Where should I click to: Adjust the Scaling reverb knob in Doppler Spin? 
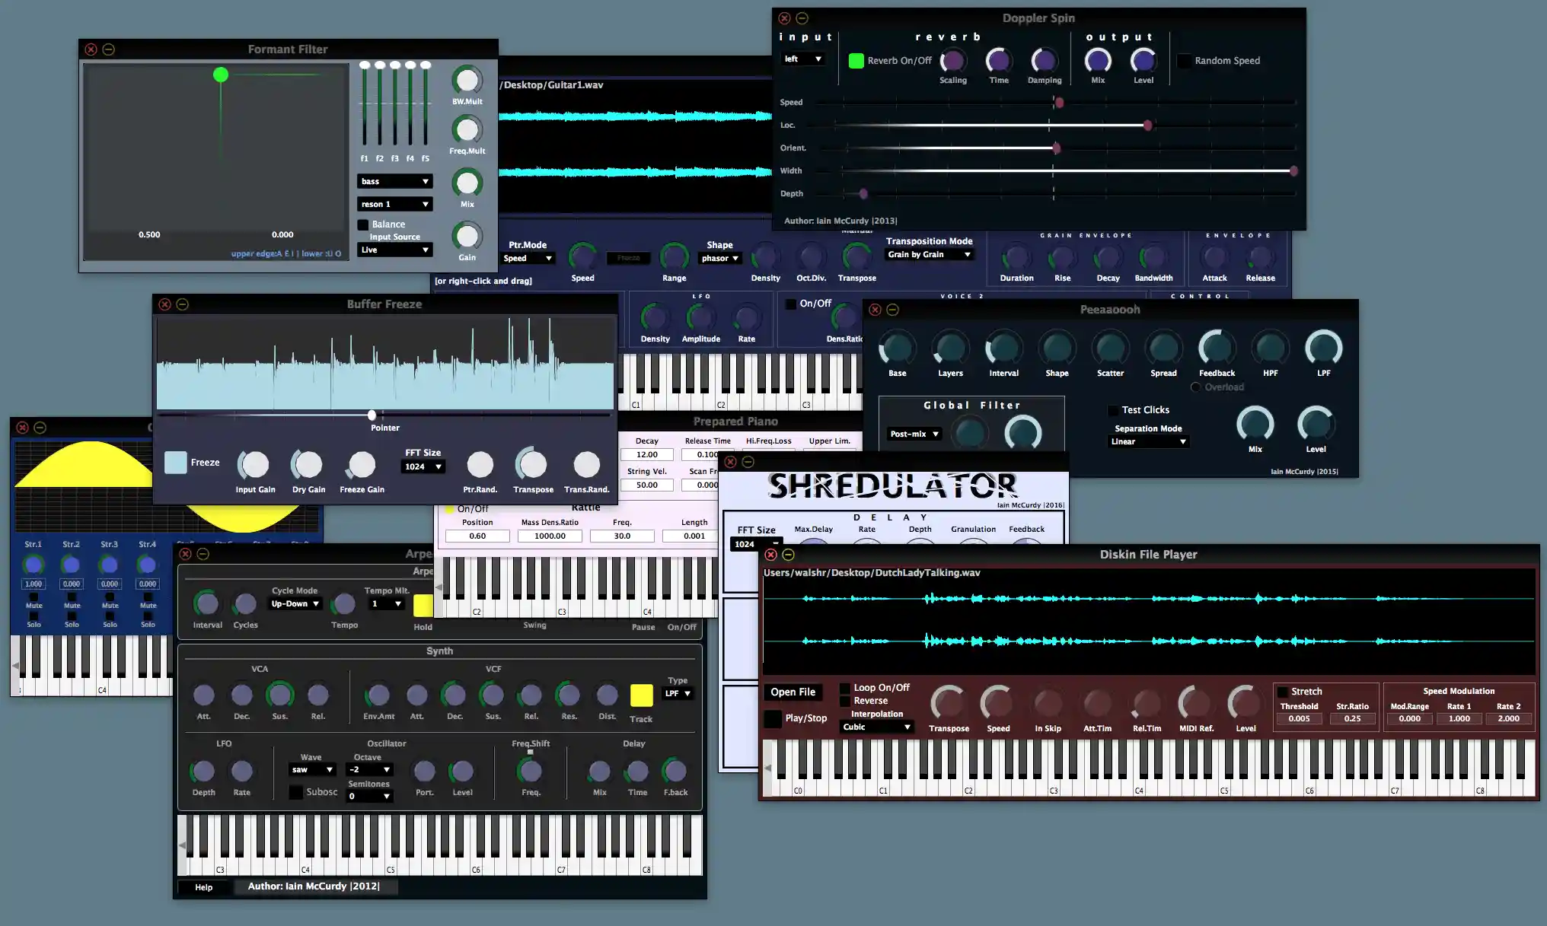pyautogui.click(x=952, y=62)
